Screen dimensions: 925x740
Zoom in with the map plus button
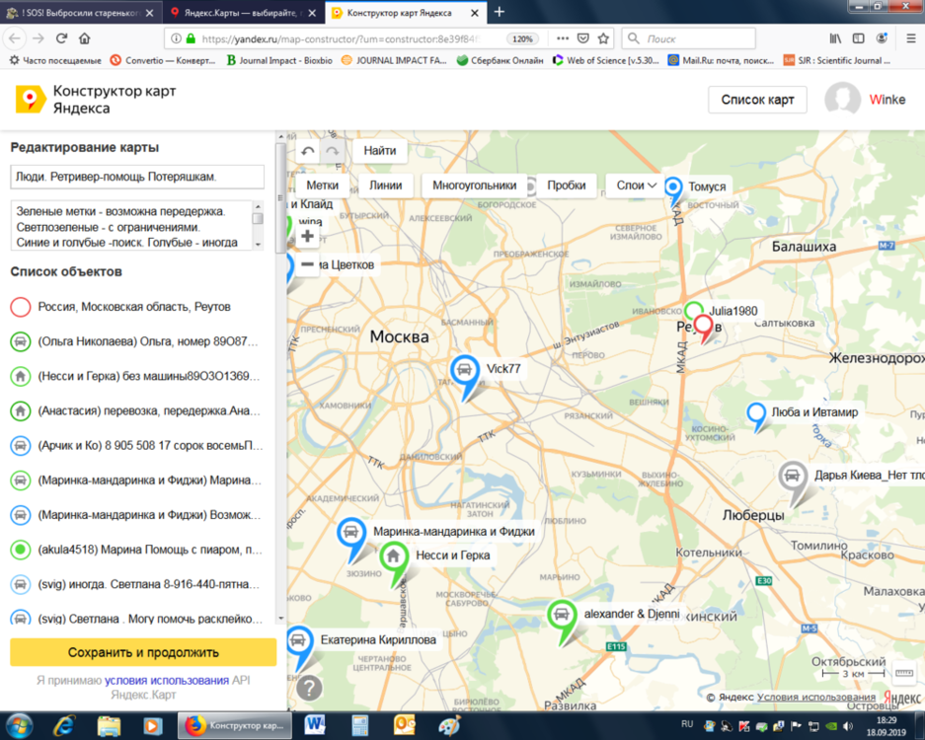click(308, 236)
